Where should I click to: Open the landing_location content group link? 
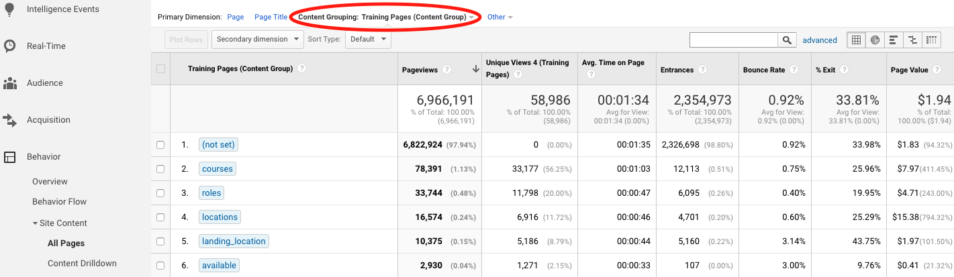point(234,241)
